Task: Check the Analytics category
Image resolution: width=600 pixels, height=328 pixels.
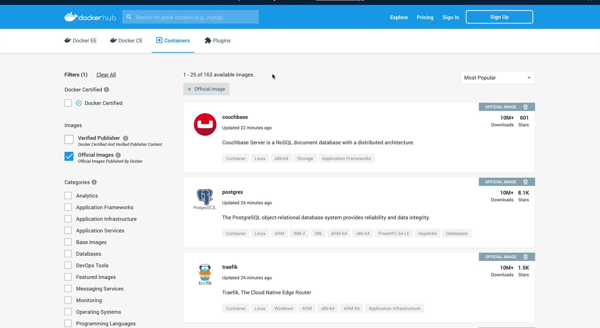Action: [x=68, y=196]
